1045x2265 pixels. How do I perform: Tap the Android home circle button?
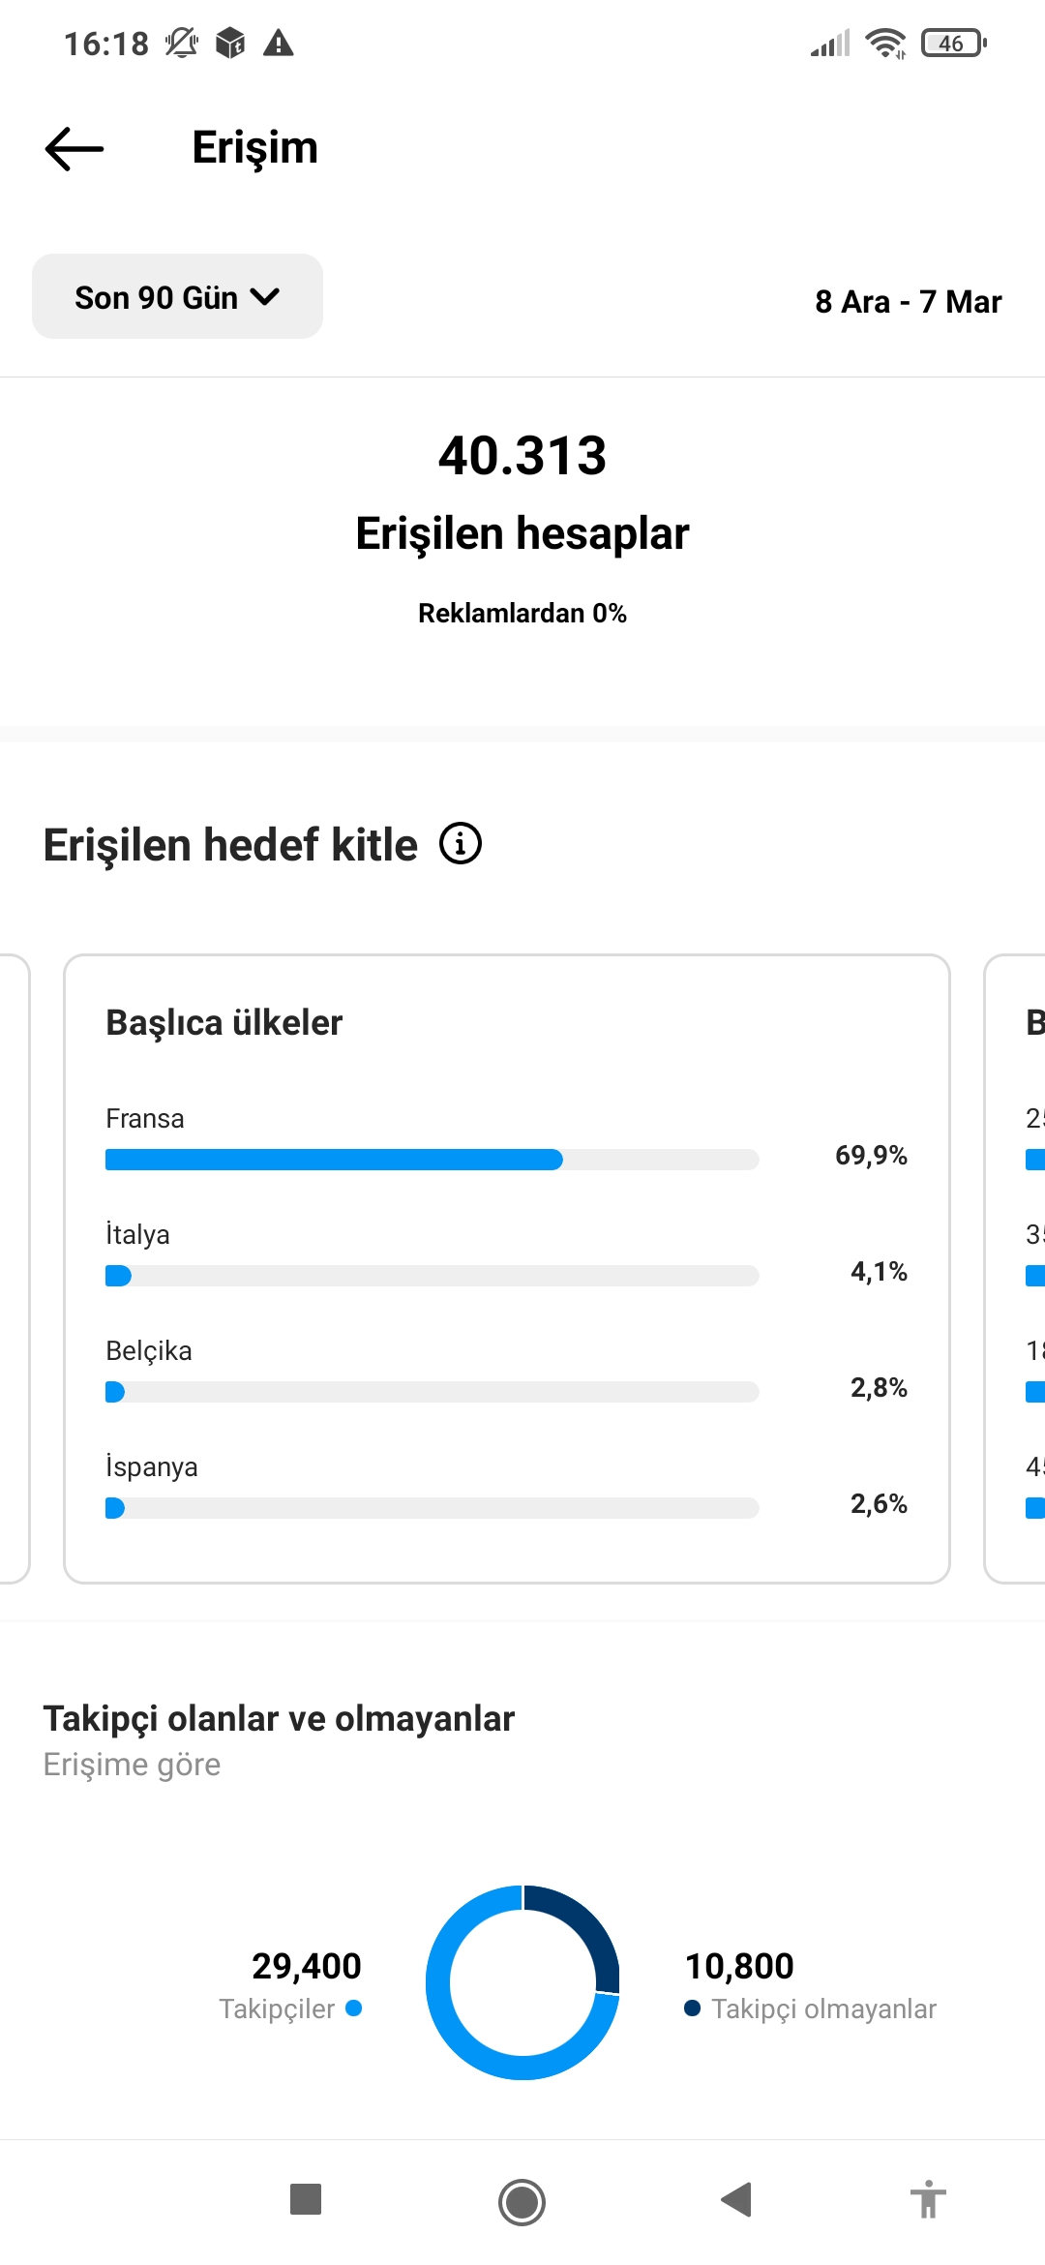522,2202
